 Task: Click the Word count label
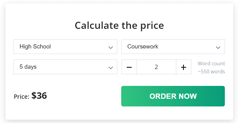point(211,63)
